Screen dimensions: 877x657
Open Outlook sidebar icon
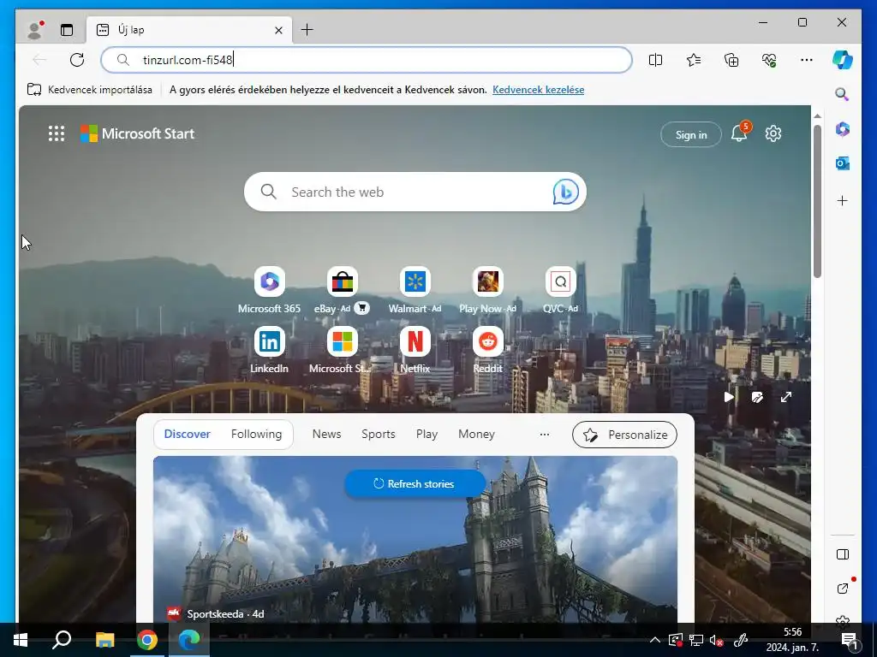[x=843, y=163]
